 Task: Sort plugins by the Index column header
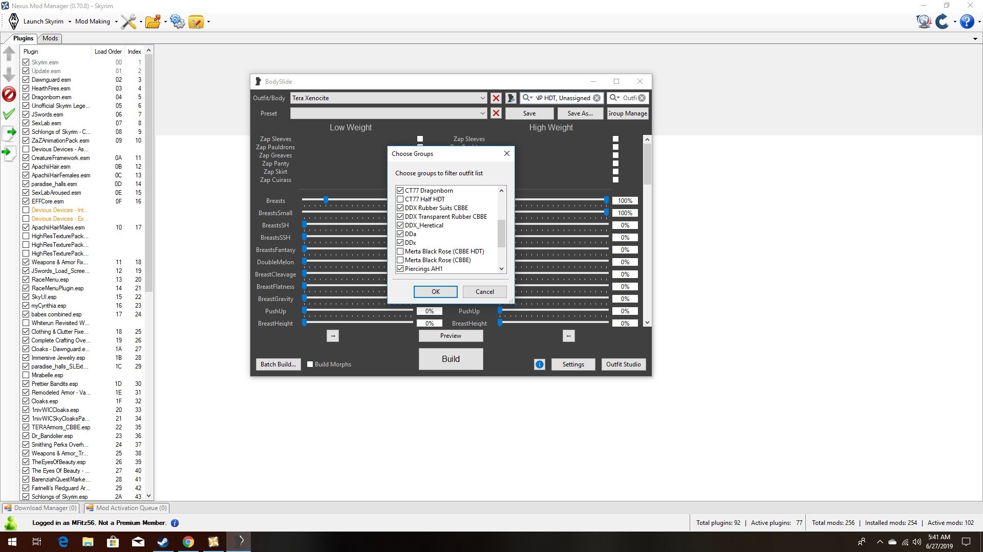[134, 52]
